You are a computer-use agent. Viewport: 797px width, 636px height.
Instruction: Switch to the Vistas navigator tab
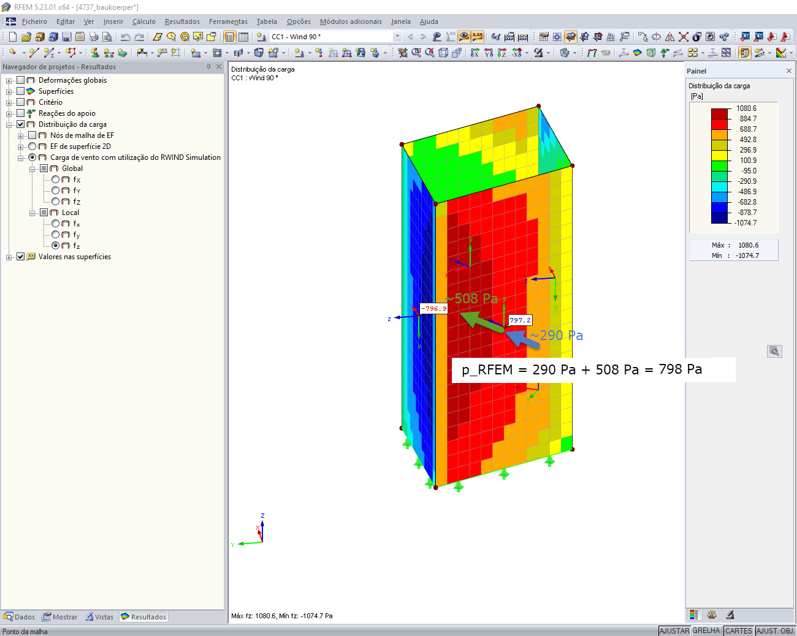click(x=100, y=617)
